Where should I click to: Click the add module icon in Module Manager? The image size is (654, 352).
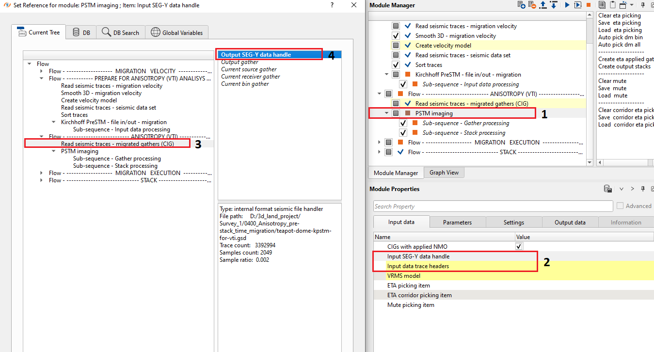click(x=522, y=5)
